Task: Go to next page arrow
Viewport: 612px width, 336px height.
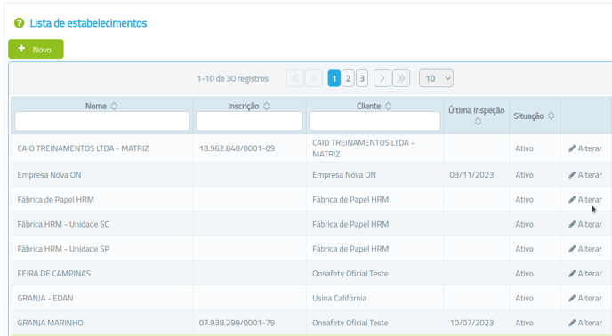Action: pos(382,78)
